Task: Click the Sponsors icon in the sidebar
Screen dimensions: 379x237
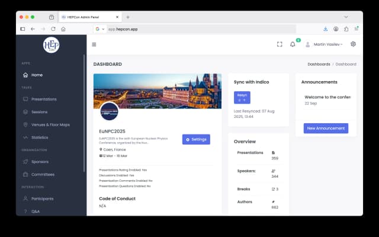Action: [x=25, y=162]
